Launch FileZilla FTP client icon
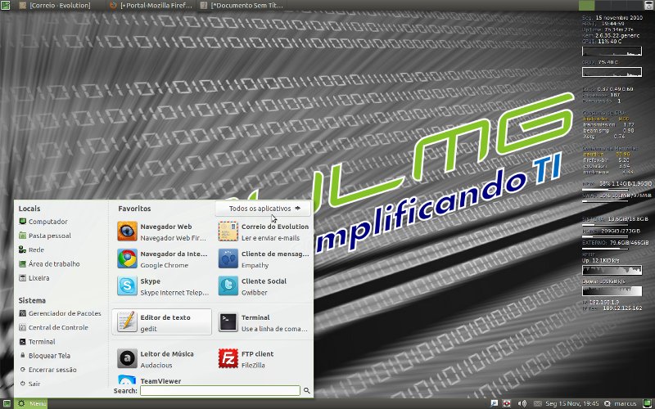 click(x=228, y=358)
